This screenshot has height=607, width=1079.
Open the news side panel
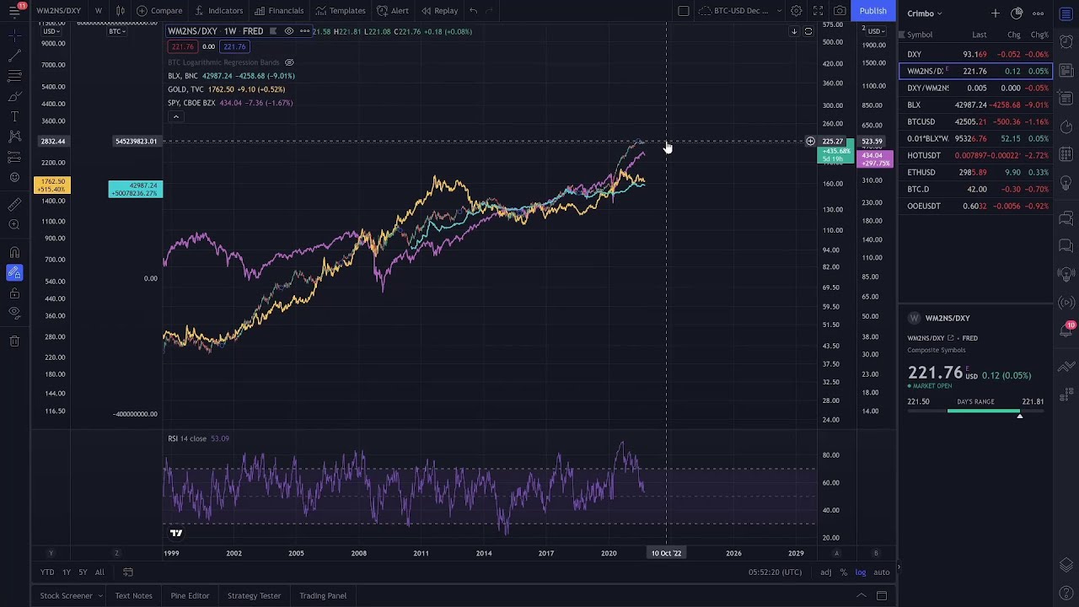click(x=1066, y=71)
